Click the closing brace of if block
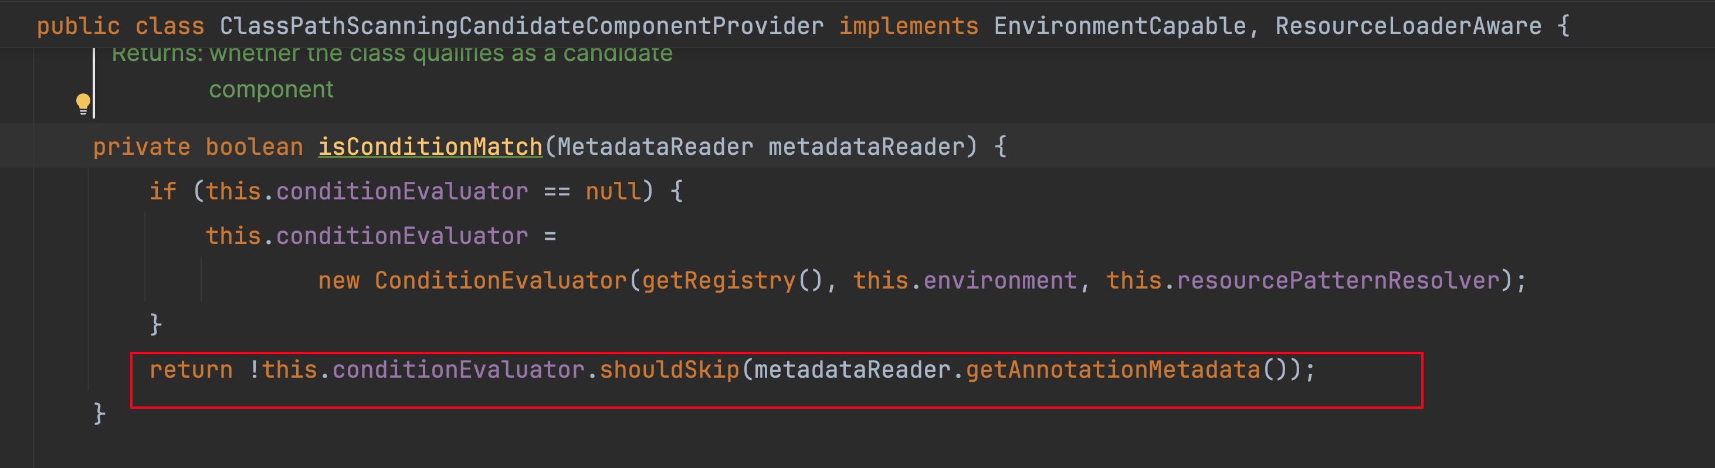The width and height of the screenshot is (1715, 468). pyautogui.click(x=156, y=325)
